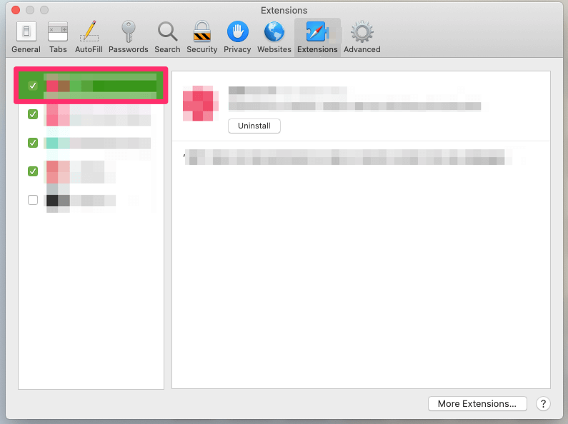The image size is (568, 424).
Task: Switch to the Tabs preferences pane
Action: coord(58,36)
